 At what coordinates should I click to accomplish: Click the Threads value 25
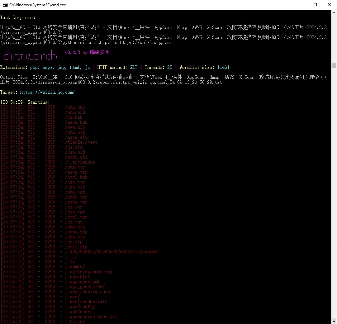pyautogui.click(x=169, y=67)
